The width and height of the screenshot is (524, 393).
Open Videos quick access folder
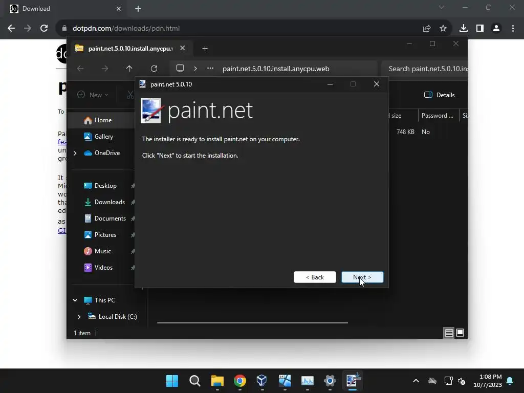[x=103, y=267]
